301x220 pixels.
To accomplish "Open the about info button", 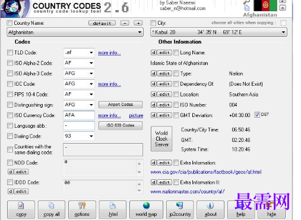I will coord(210,209).
